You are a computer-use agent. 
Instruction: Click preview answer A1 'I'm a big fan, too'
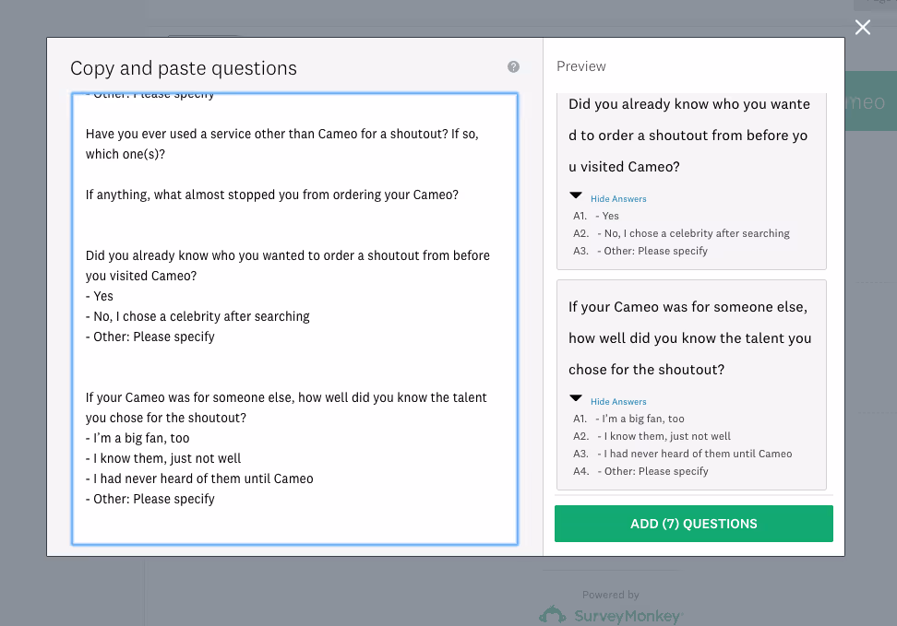(x=640, y=419)
